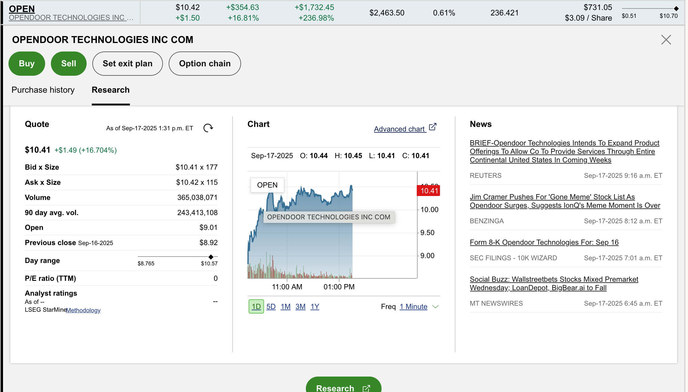
Task: Click the red 10.41 price label on the chart
Action: pyautogui.click(x=428, y=191)
